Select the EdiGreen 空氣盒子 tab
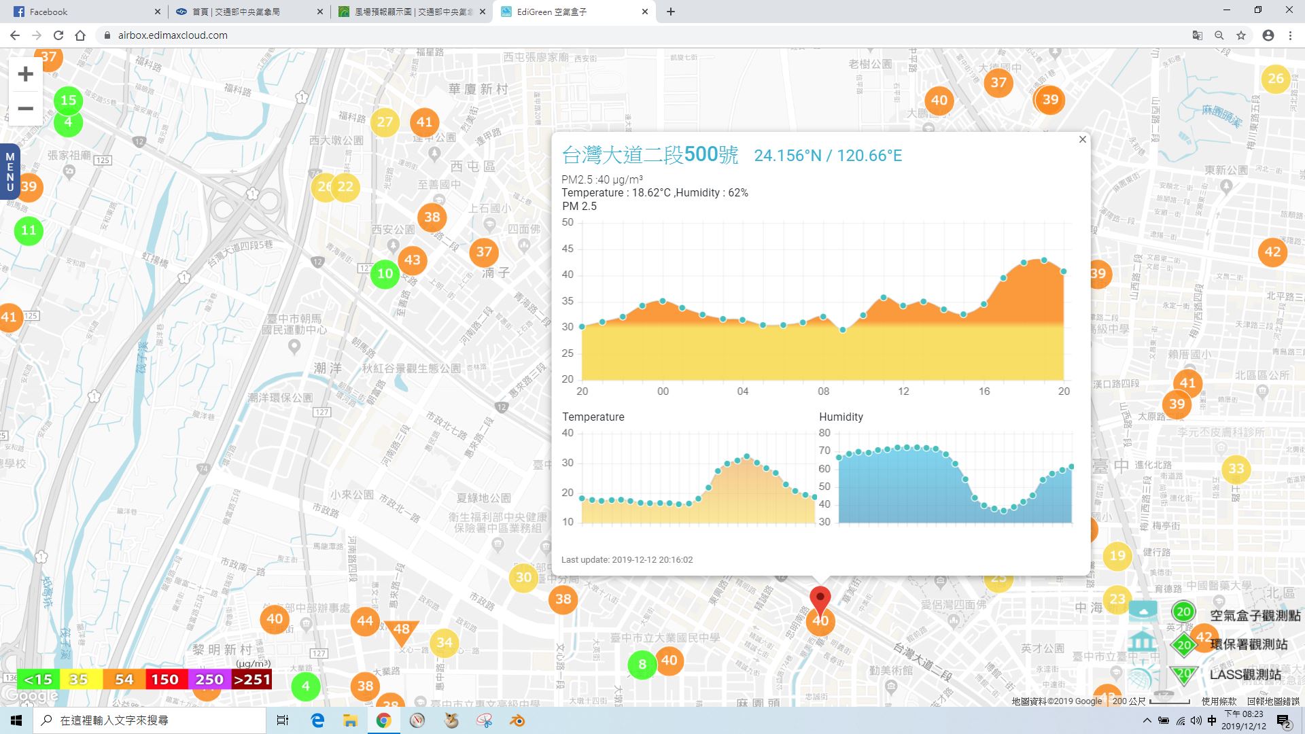This screenshot has width=1305, height=734. [575, 12]
